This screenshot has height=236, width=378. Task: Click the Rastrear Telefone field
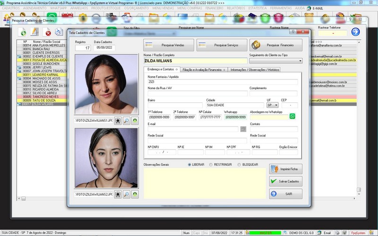tap(333, 33)
